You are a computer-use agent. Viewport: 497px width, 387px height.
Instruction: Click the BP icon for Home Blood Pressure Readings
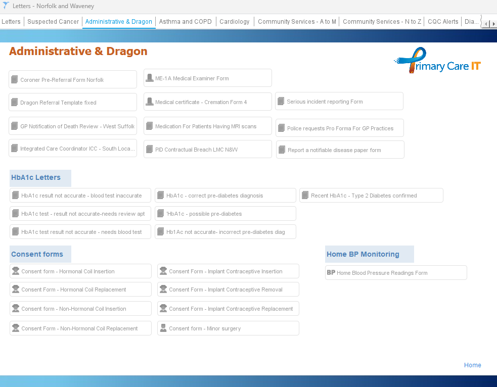tap(331, 272)
